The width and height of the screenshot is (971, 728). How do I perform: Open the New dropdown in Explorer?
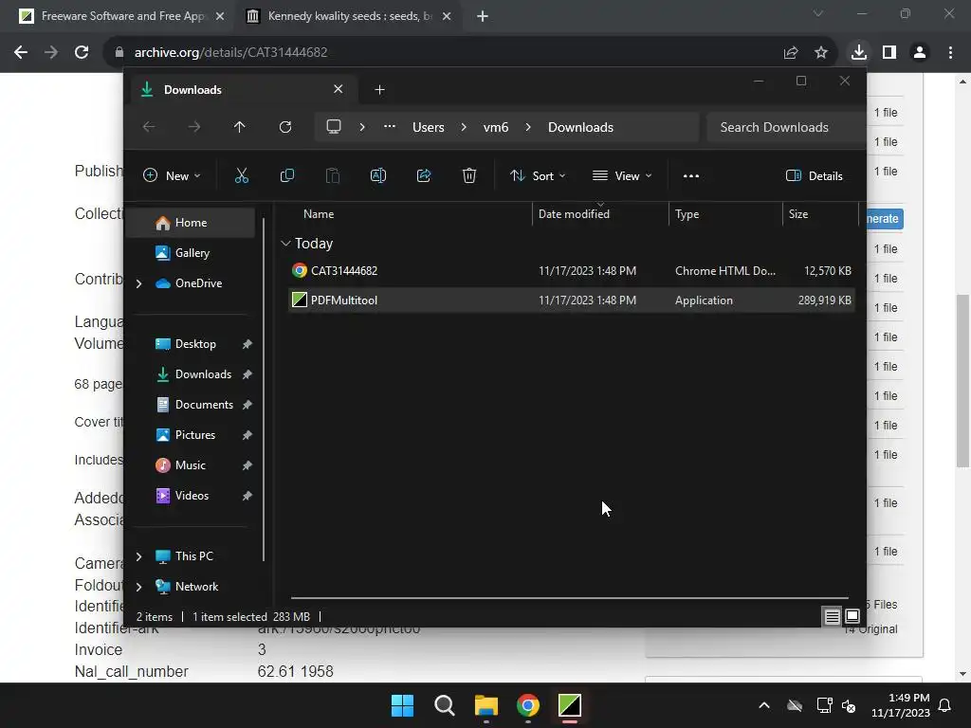tap(172, 175)
